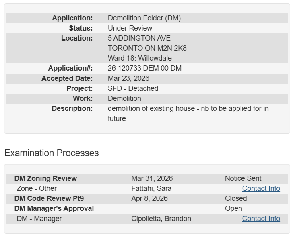The image size is (293, 239).
Task: Click the 5 ADDINGTON AVE address text
Action: [x=139, y=38]
